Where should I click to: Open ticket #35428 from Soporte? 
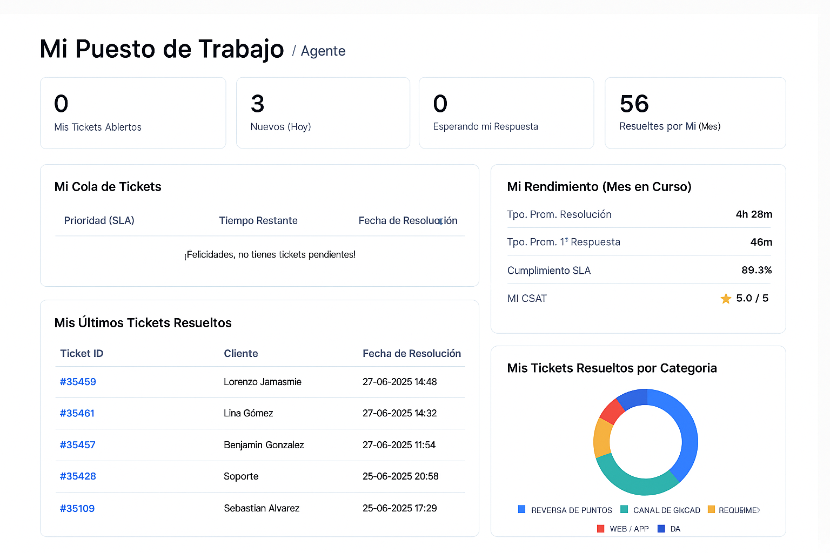pos(78,476)
